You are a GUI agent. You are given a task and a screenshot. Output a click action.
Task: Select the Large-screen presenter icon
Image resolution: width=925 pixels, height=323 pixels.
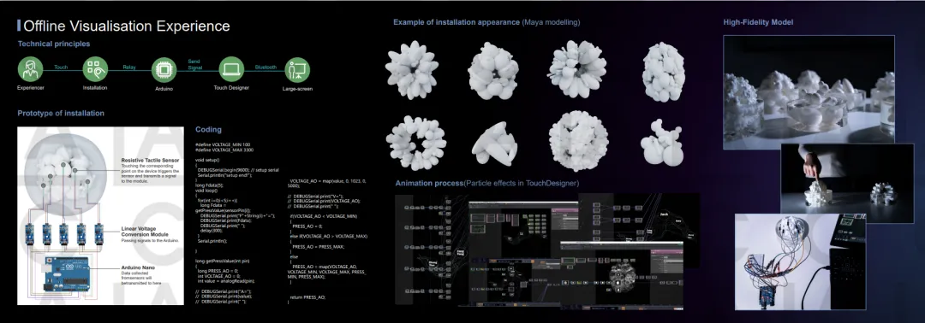click(x=297, y=70)
